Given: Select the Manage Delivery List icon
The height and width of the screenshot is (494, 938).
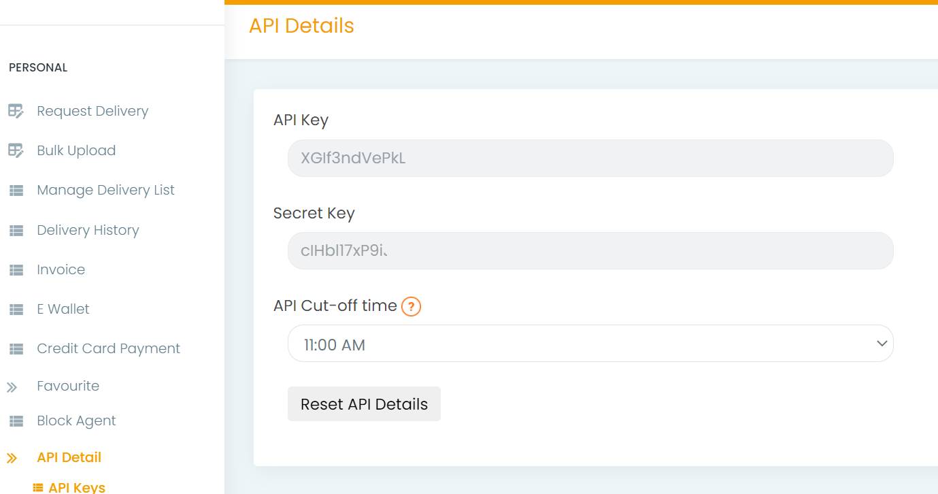Looking at the screenshot, I should point(16,189).
